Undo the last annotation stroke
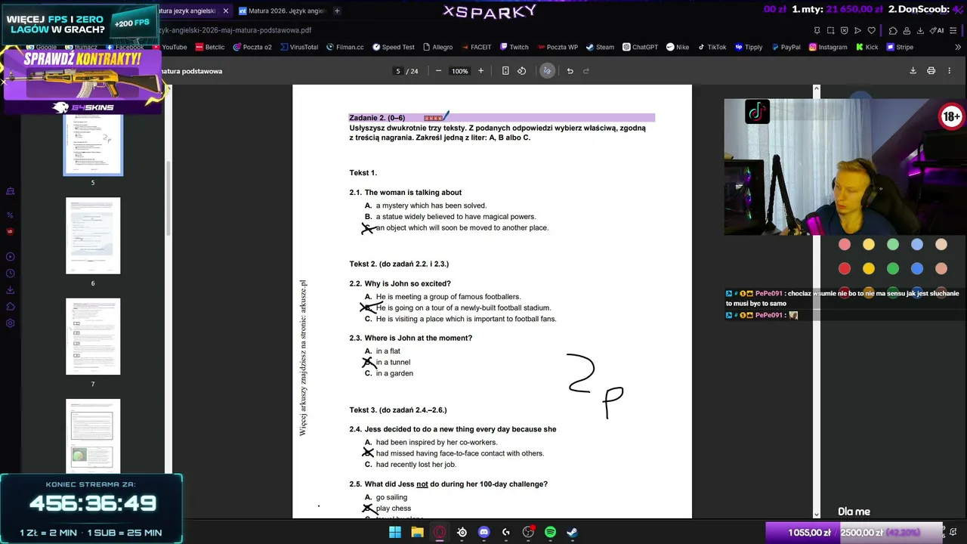 [x=570, y=71]
